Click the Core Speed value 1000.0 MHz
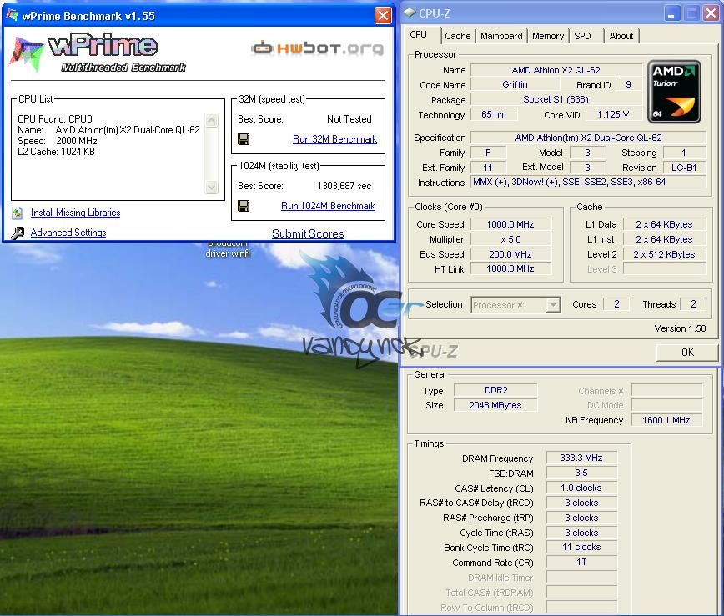Viewport: 724px width, 616px height. [510, 225]
